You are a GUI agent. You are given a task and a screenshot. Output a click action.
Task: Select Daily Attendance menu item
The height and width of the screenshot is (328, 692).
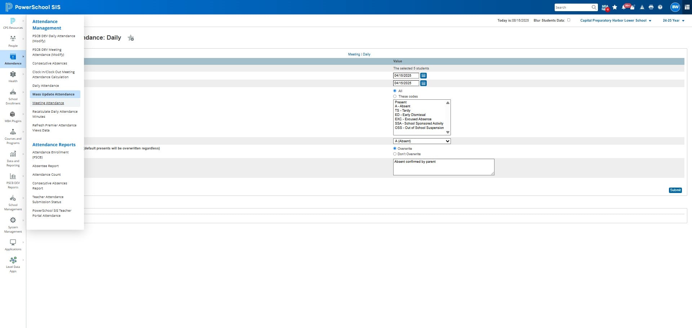click(46, 86)
